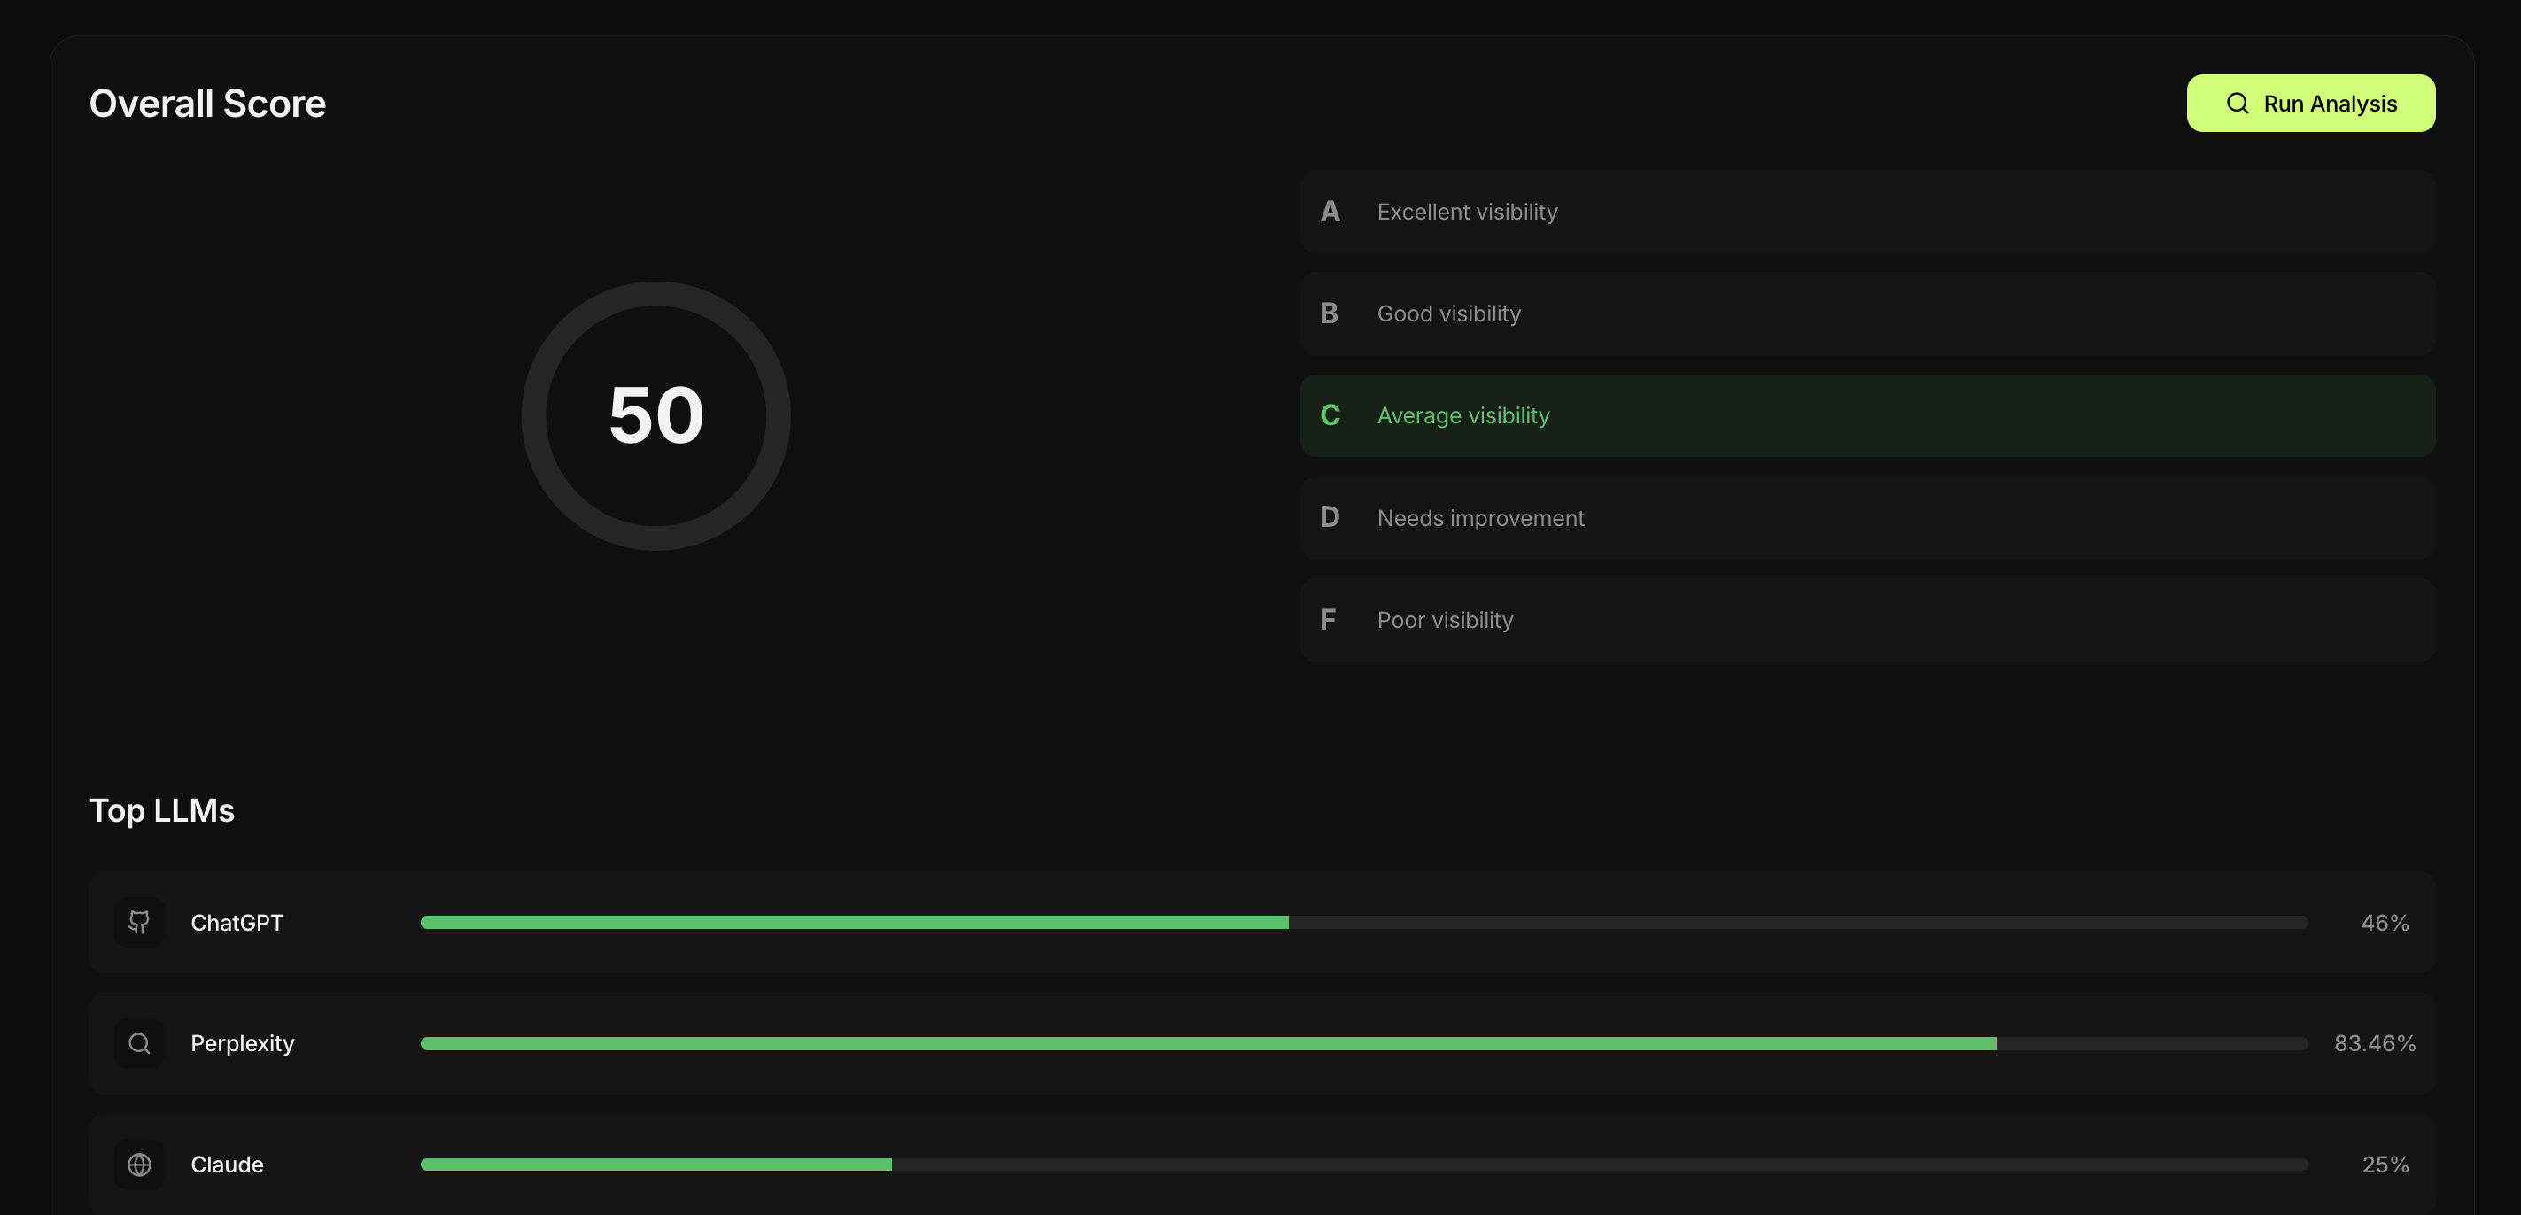
Task: Select the D Needs improvement row
Action: 1866,517
